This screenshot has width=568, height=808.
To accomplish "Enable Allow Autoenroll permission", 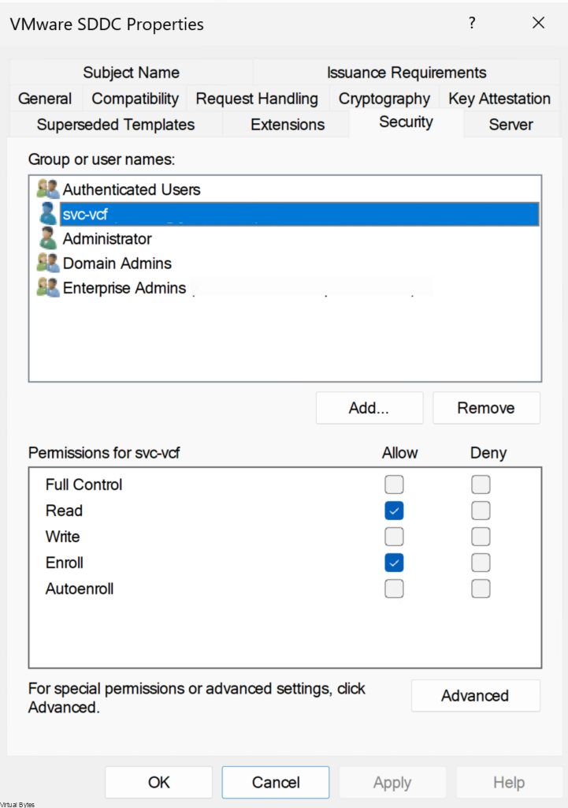I will tap(394, 589).
